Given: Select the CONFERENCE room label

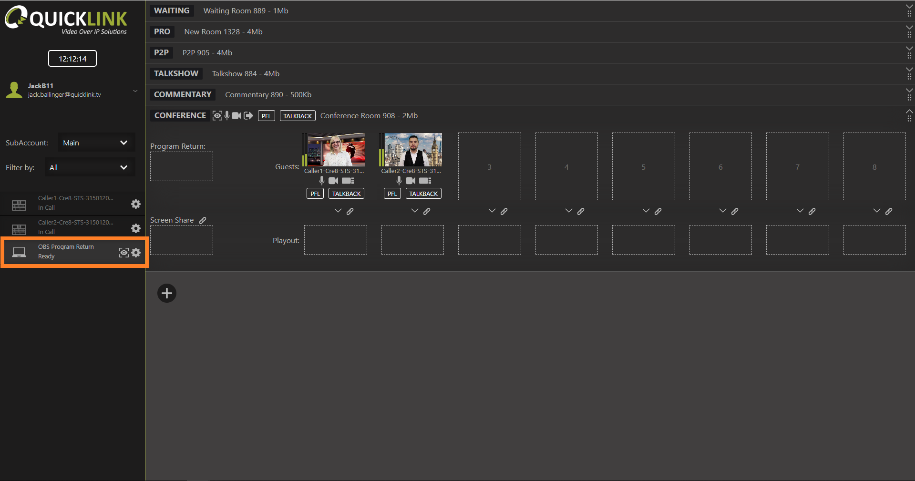Looking at the screenshot, I should tap(180, 115).
